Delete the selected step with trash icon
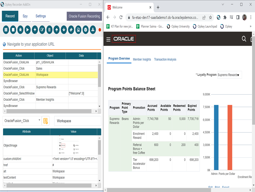The height and width of the screenshot is (192, 255). pos(49,30)
